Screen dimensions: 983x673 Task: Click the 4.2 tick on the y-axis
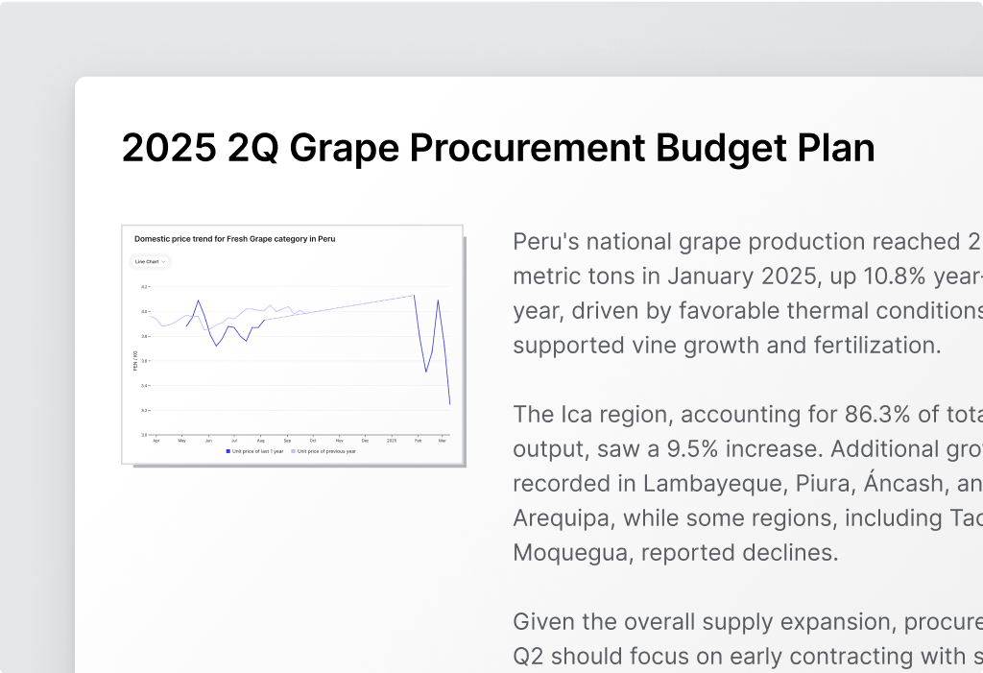pos(144,287)
